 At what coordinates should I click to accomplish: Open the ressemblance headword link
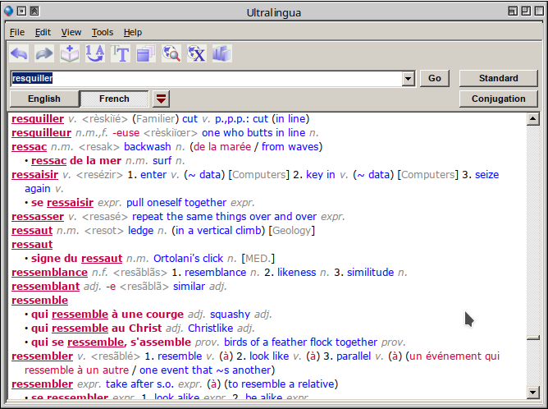tap(49, 273)
